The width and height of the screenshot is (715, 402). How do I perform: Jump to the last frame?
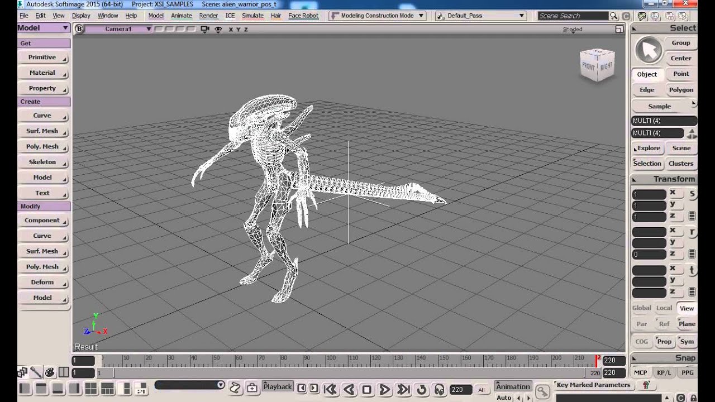[x=403, y=389]
